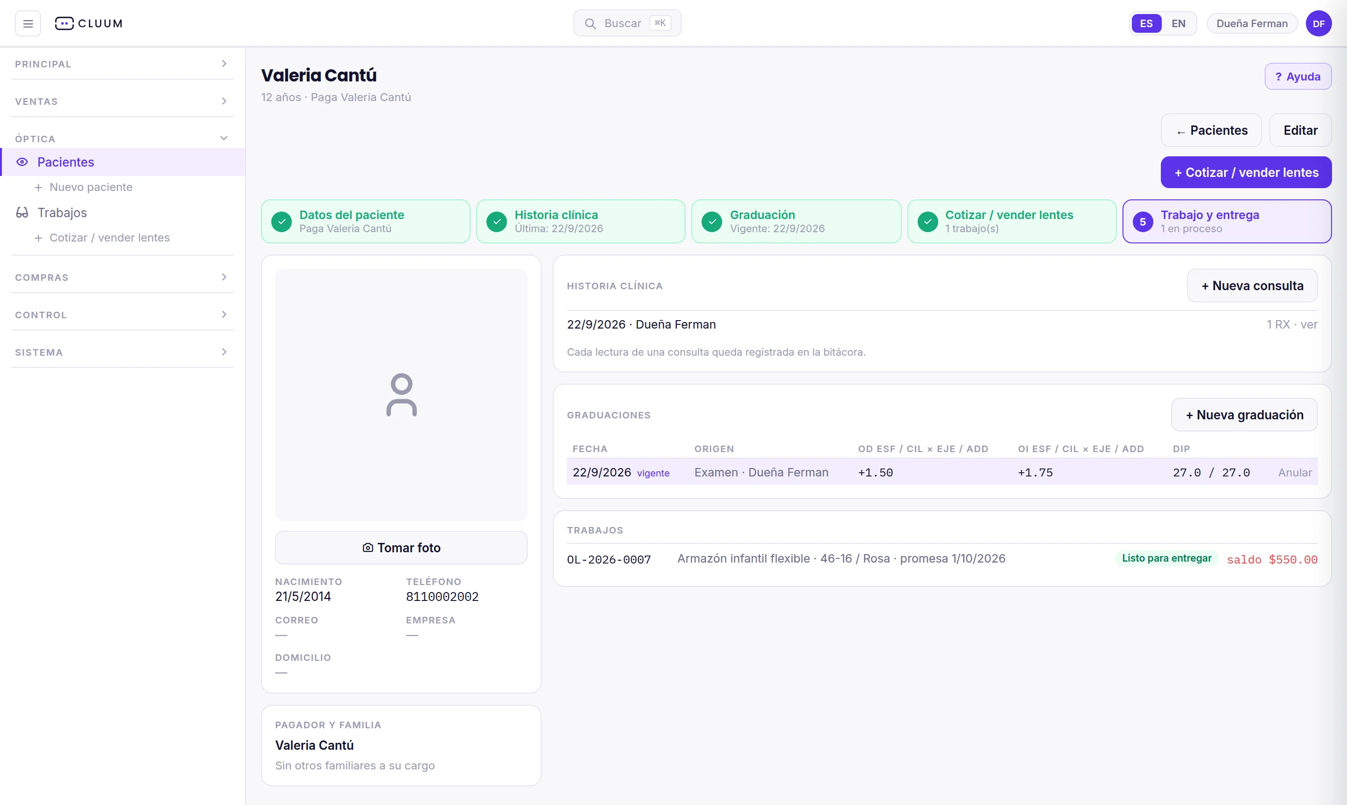Open the Historia clínica step tab

tap(580, 221)
